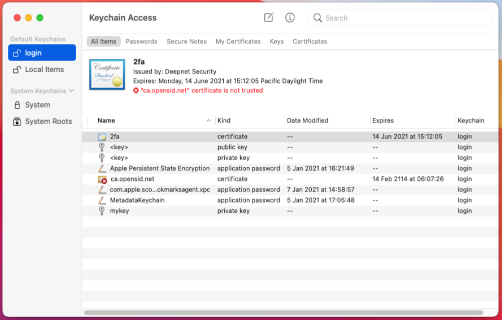Select the Apple Persistent State Encryption row
The image size is (502, 320).
[160, 168]
